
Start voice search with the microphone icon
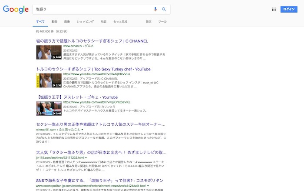(155, 9)
